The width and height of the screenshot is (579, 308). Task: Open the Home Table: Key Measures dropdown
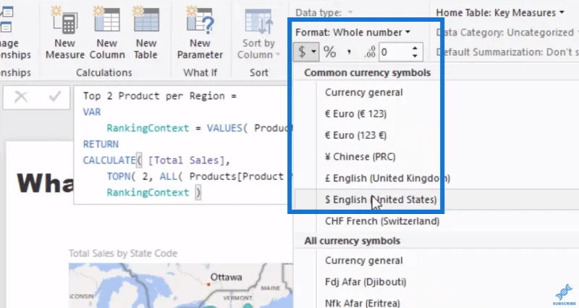500,12
